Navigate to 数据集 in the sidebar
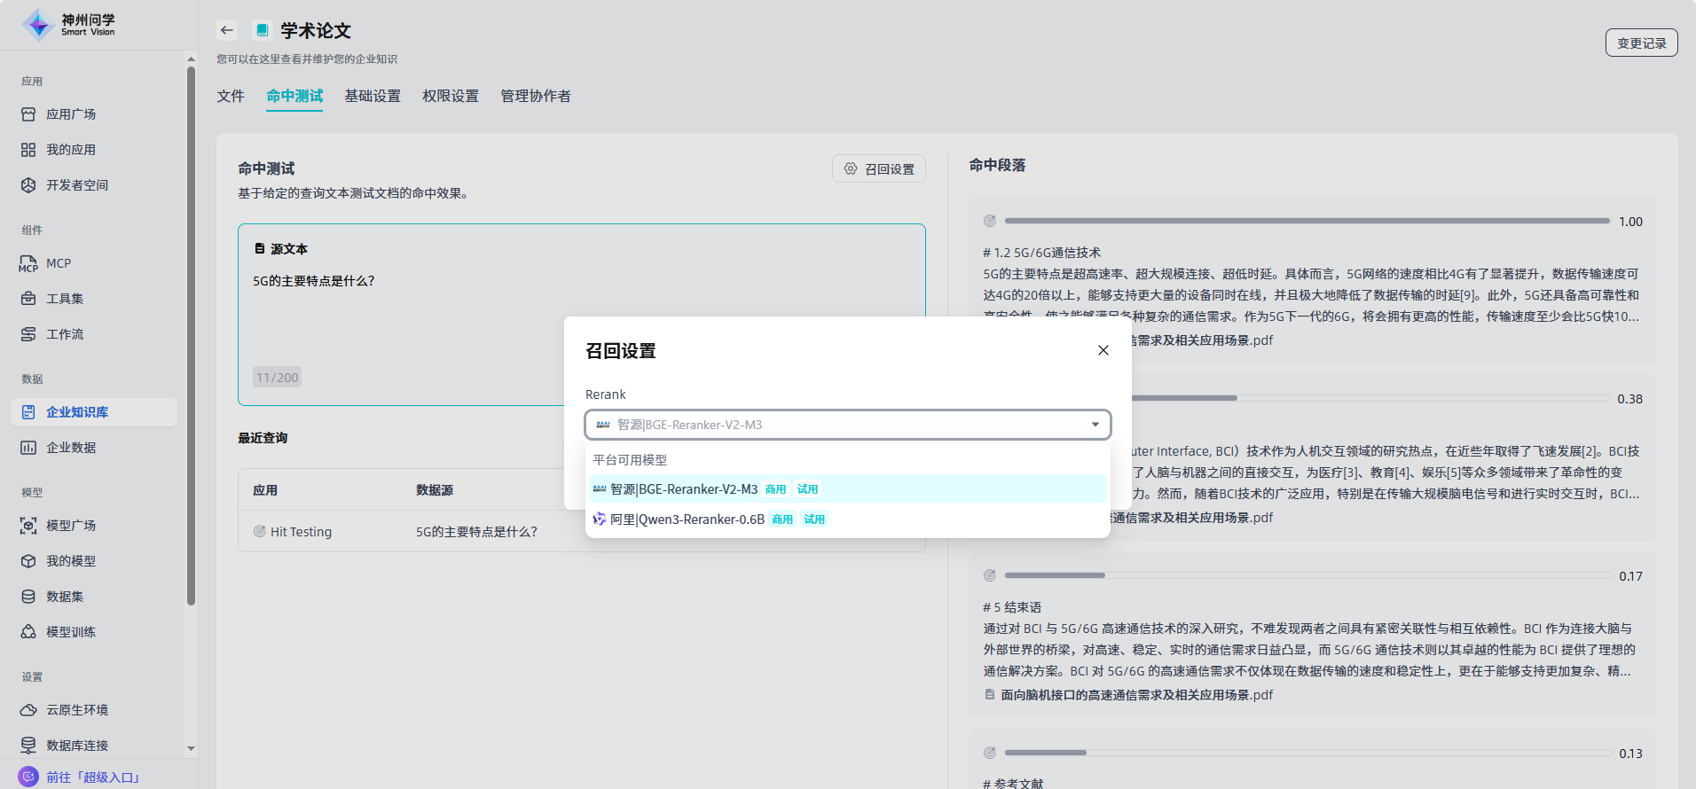This screenshot has height=789, width=1696. click(x=65, y=597)
